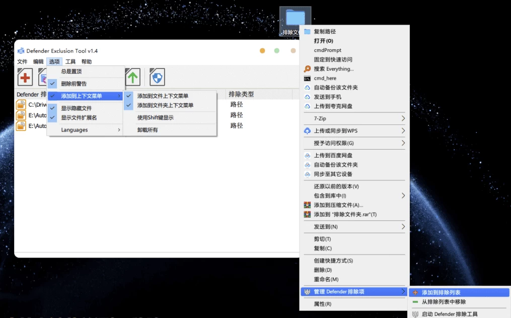Click the Baidu icon beside 上传到百度网盘

307,156
